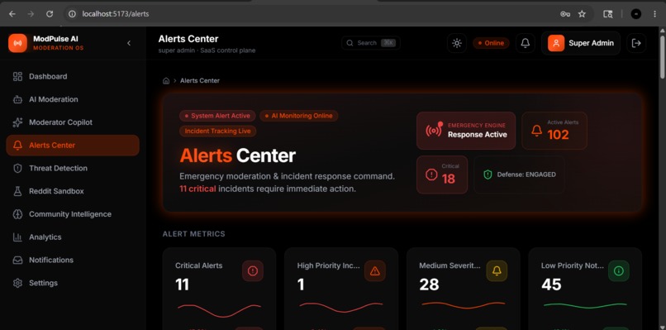Select Alerts Center in the sidebar

pos(73,146)
